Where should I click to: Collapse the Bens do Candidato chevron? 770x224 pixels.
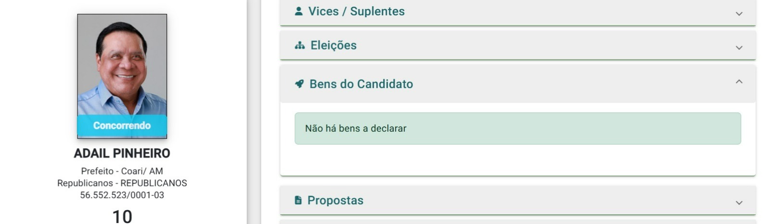tap(739, 82)
